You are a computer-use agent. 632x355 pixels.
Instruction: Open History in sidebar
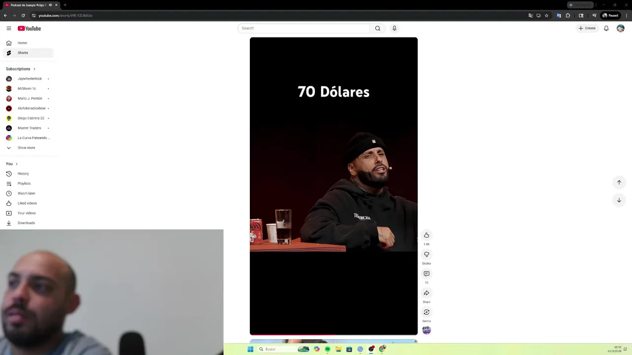[28, 174]
